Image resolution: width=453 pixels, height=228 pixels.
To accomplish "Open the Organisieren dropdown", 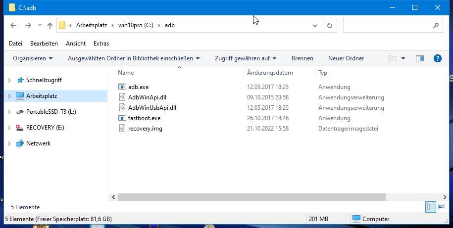I will [x=33, y=58].
